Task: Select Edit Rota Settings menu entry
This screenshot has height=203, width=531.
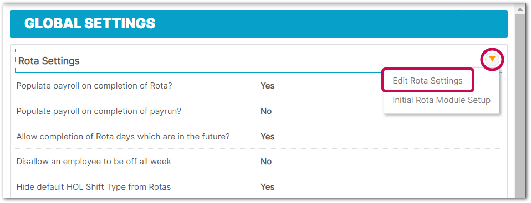Action: 427,81
